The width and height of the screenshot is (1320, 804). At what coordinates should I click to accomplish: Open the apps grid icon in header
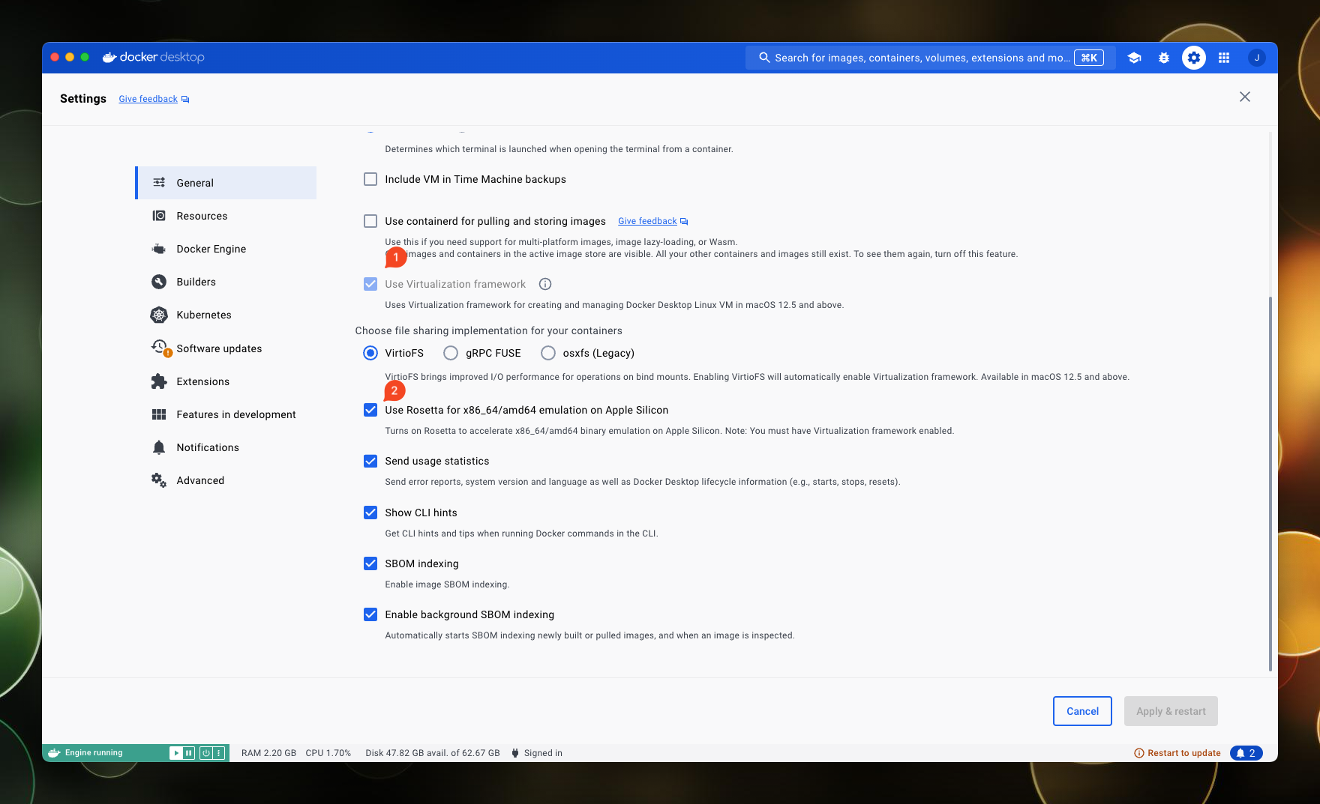pyautogui.click(x=1224, y=58)
